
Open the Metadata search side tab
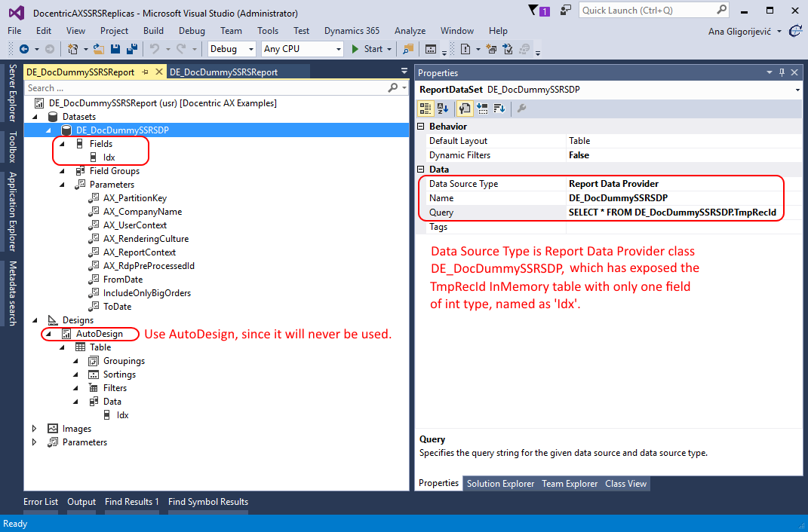coord(13,294)
